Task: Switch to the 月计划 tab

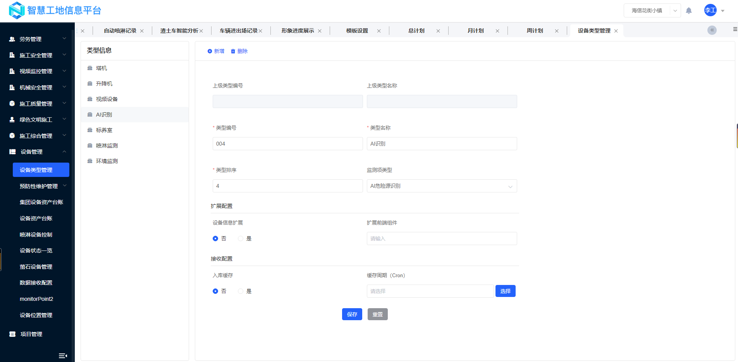Action: click(476, 31)
